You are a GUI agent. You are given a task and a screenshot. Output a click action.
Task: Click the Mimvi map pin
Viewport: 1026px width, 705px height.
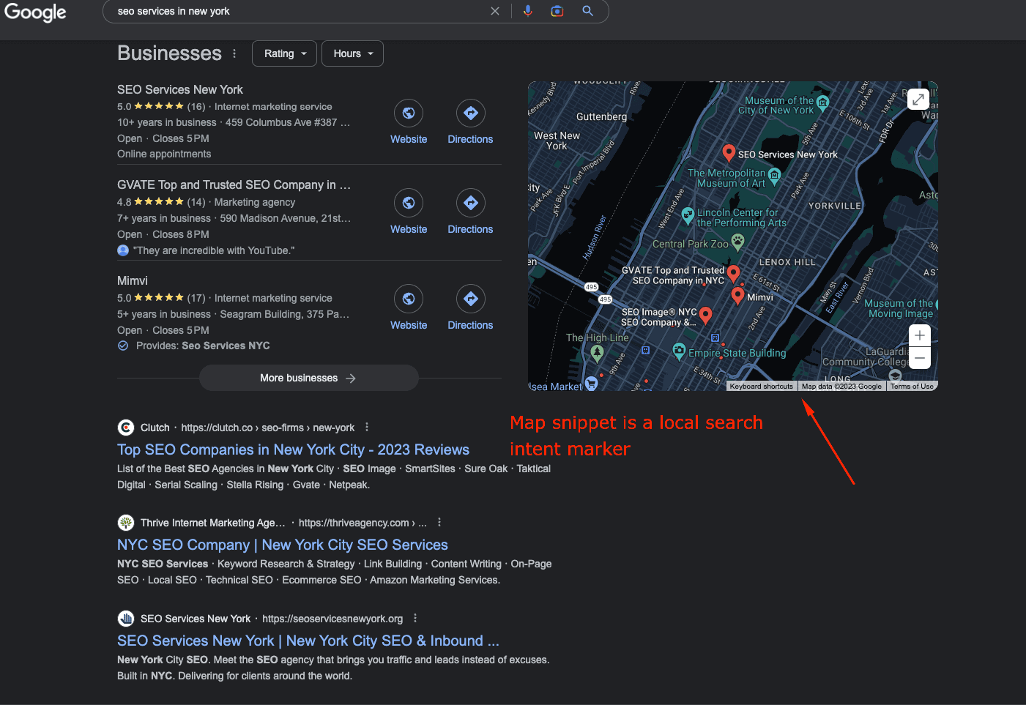738,296
